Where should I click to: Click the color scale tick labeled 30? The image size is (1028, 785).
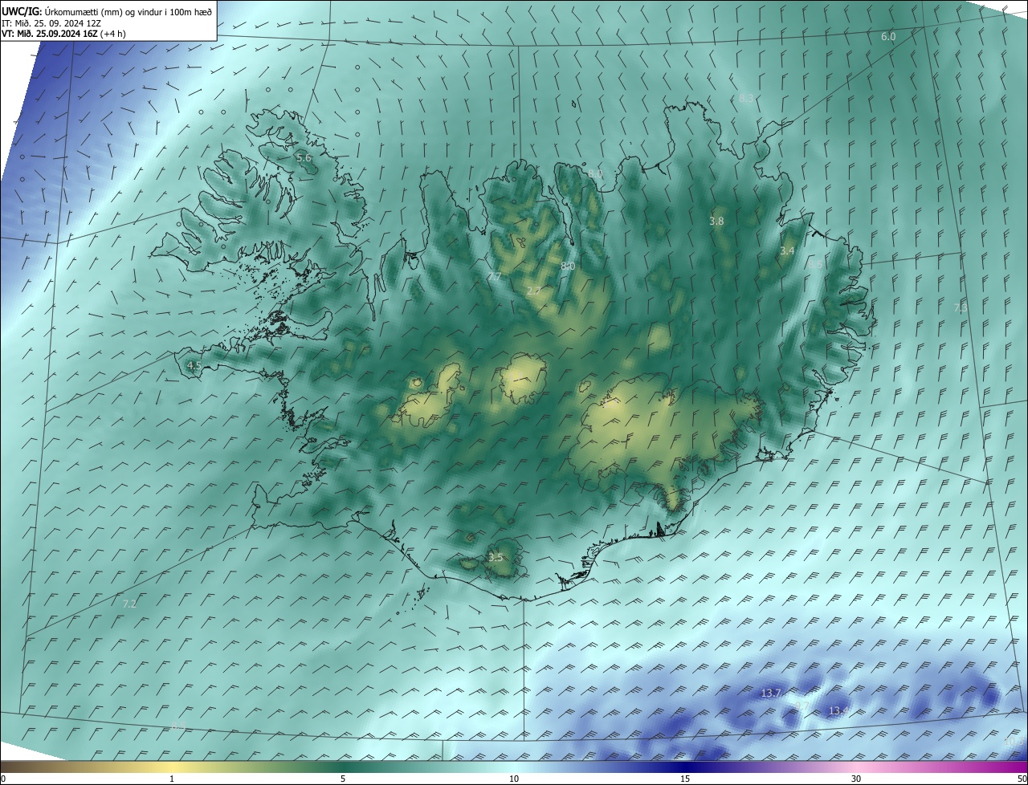pyautogui.click(x=856, y=779)
